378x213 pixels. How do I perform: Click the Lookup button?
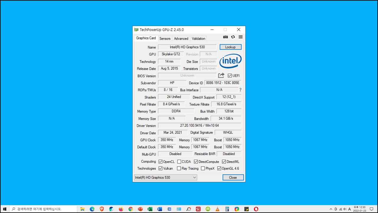click(x=230, y=47)
